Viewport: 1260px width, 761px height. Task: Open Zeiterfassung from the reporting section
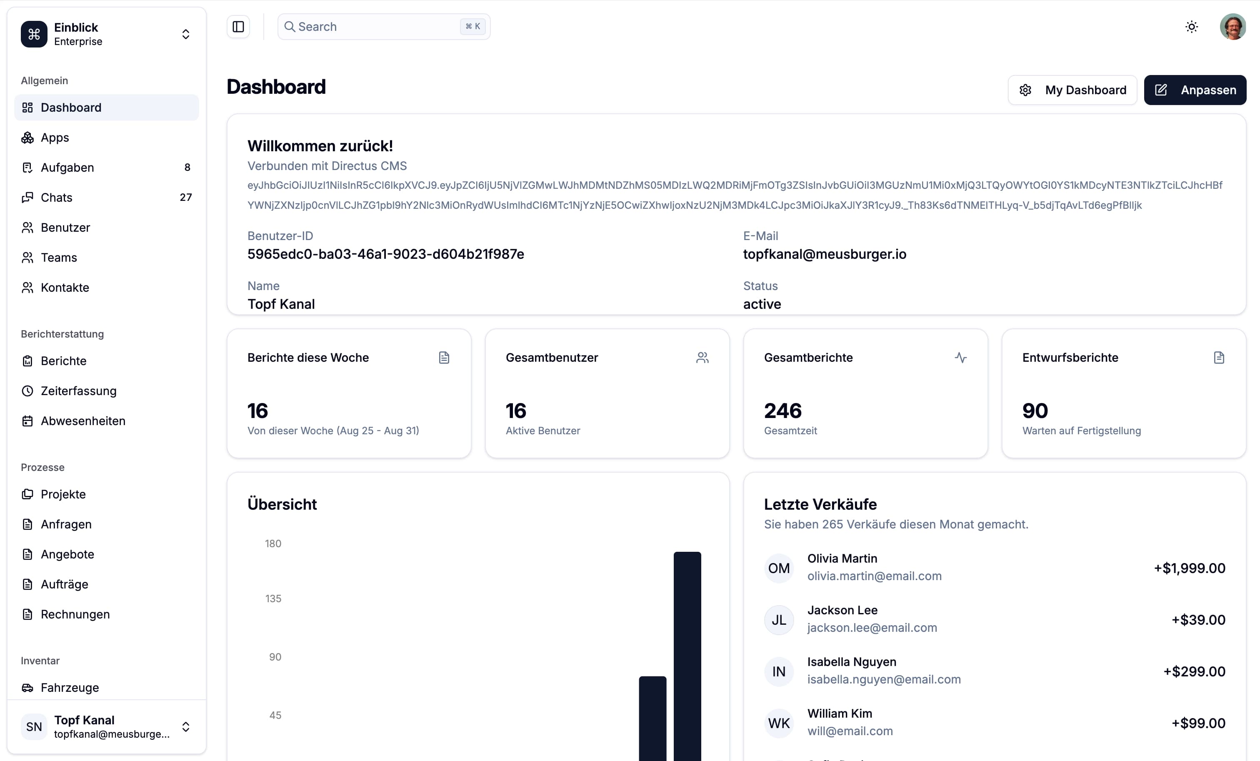79,391
